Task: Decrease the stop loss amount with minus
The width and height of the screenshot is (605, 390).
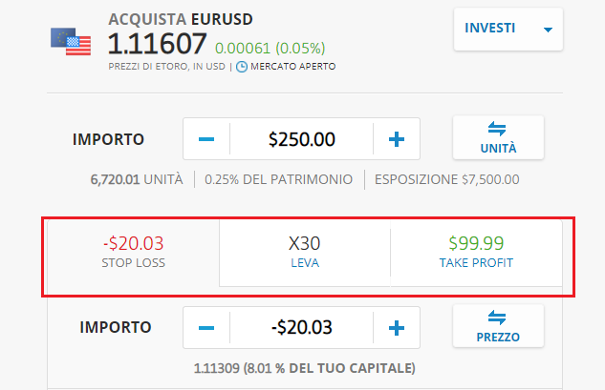Action: pyautogui.click(x=206, y=328)
